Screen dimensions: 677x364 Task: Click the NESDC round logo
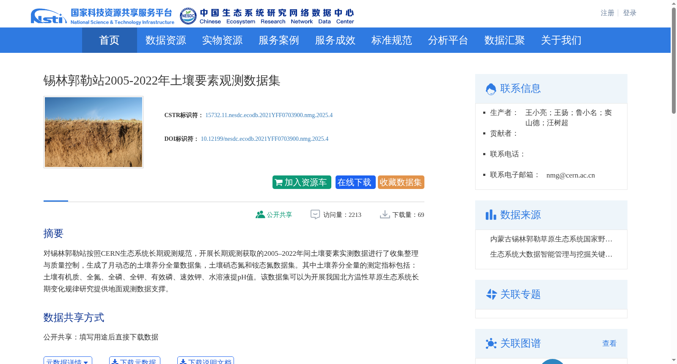click(188, 16)
